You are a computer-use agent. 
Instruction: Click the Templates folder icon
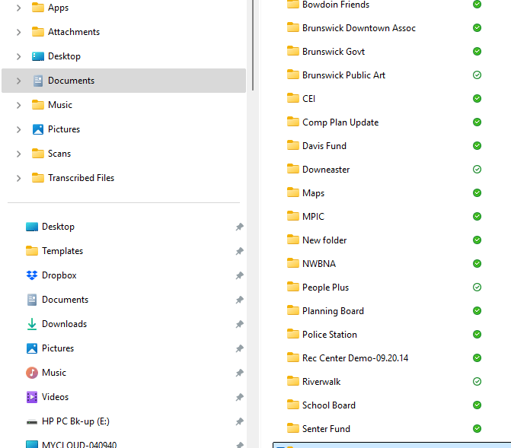click(32, 251)
